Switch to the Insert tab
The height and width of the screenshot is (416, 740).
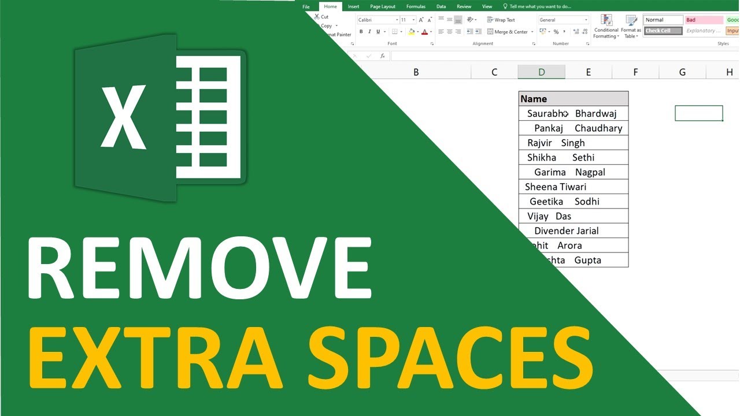click(x=353, y=6)
